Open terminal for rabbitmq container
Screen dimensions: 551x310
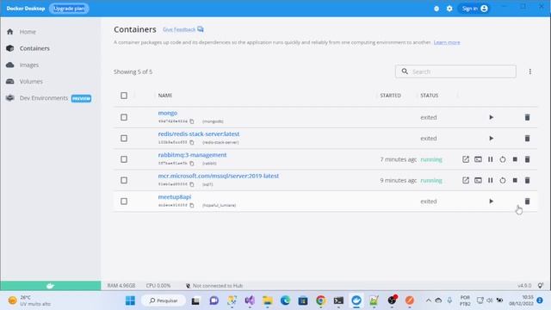tap(478, 159)
